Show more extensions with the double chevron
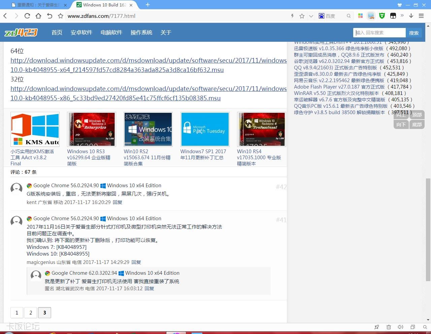The width and height of the screenshot is (431, 334). click(x=402, y=15)
